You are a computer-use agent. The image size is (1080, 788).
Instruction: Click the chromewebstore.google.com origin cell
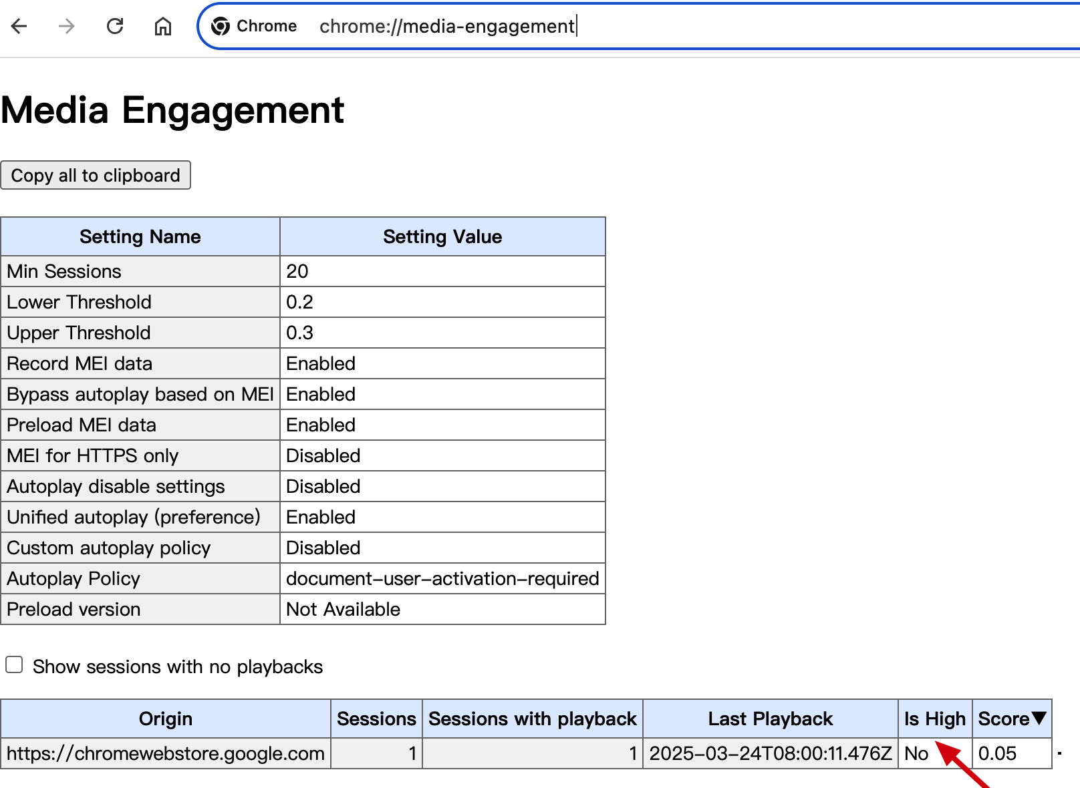point(166,753)
